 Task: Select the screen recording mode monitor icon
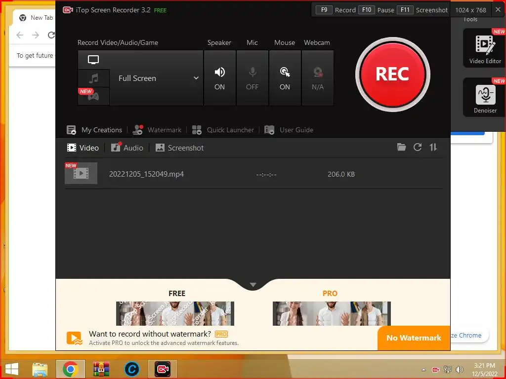pyautogui.click(x=93, y=60)
